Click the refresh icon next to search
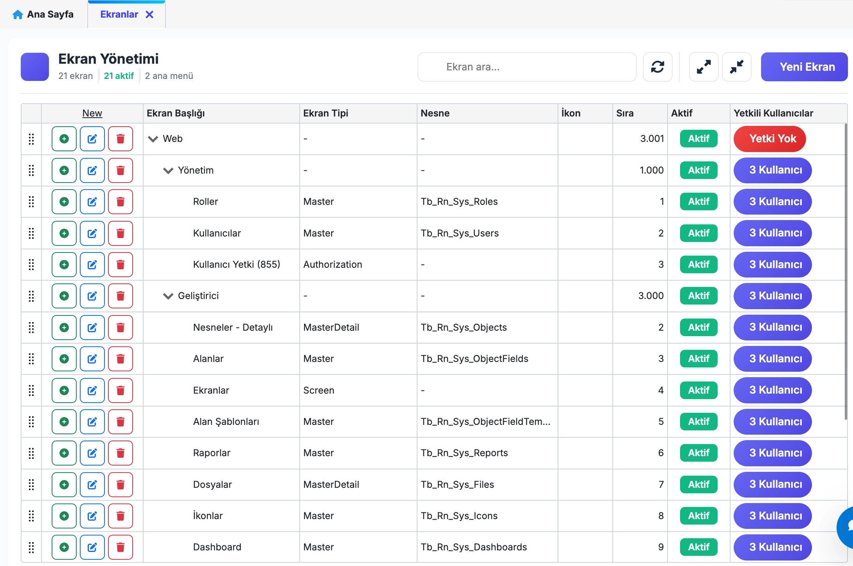 (x=657, y=67)
